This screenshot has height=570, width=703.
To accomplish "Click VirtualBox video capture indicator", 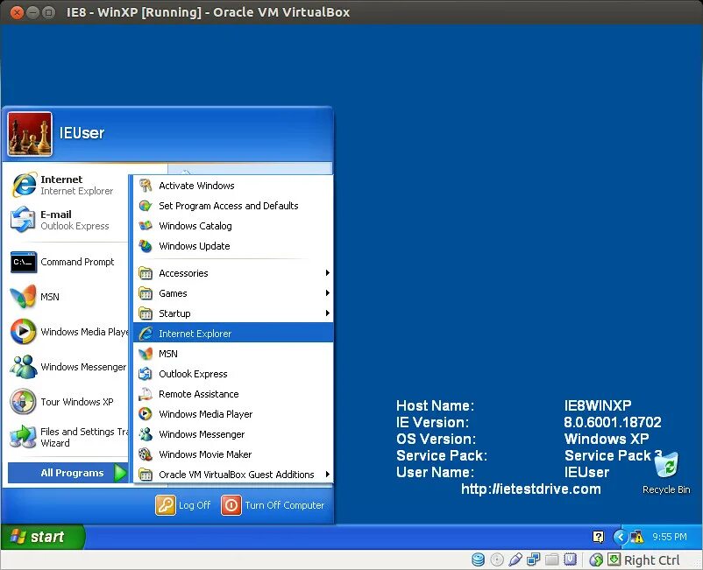I will click(x=570, y=559).
